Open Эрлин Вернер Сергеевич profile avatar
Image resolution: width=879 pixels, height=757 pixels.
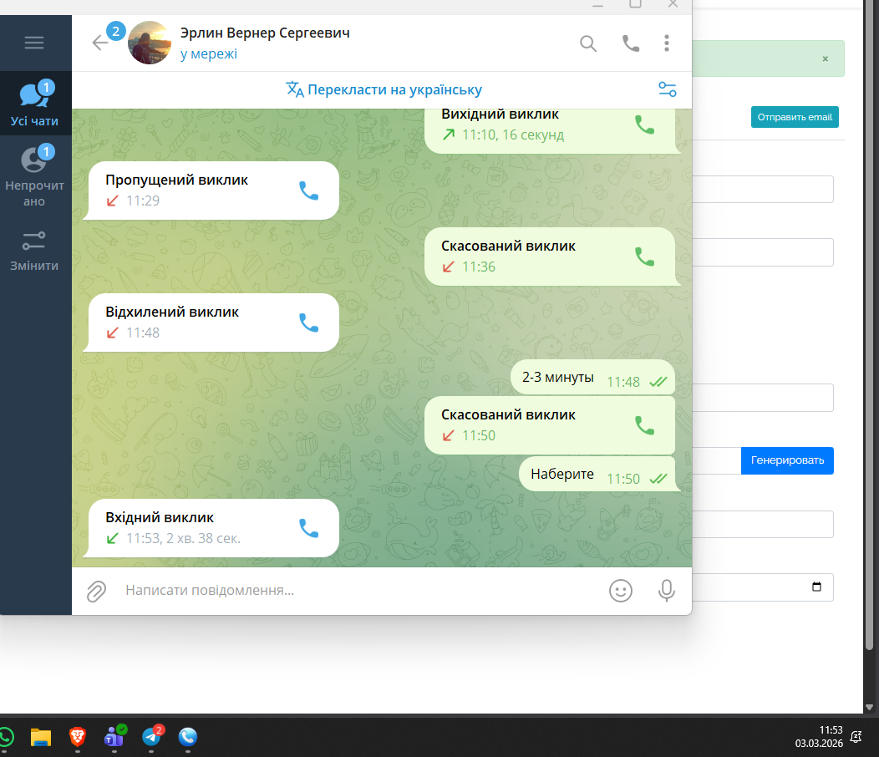click(x=149, y=43)
